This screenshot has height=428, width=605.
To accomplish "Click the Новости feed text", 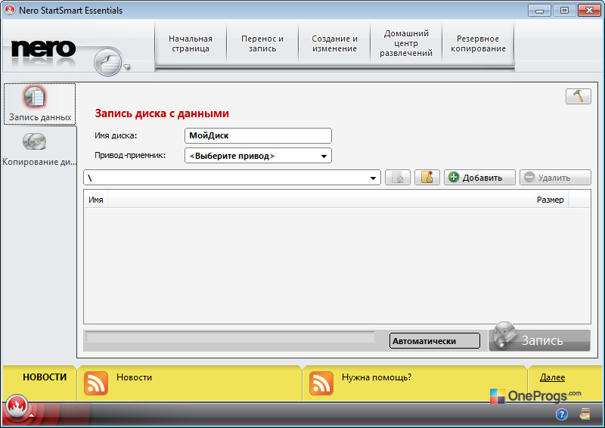I will (135, 377).
